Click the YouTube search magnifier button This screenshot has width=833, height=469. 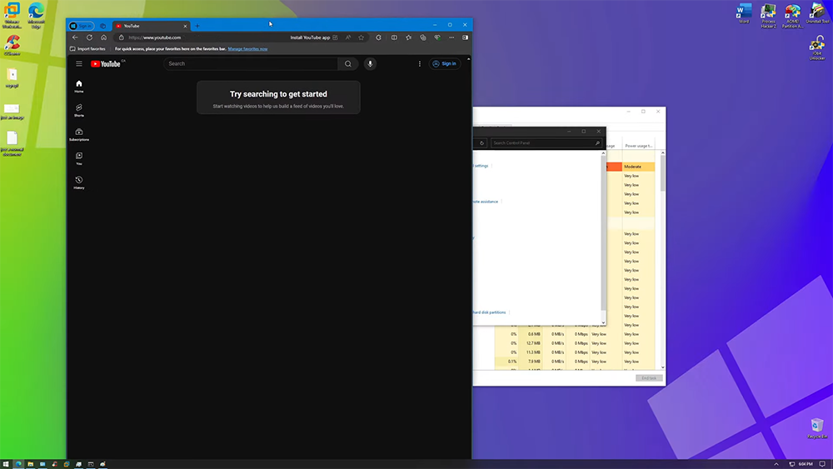tap(348, 64)
